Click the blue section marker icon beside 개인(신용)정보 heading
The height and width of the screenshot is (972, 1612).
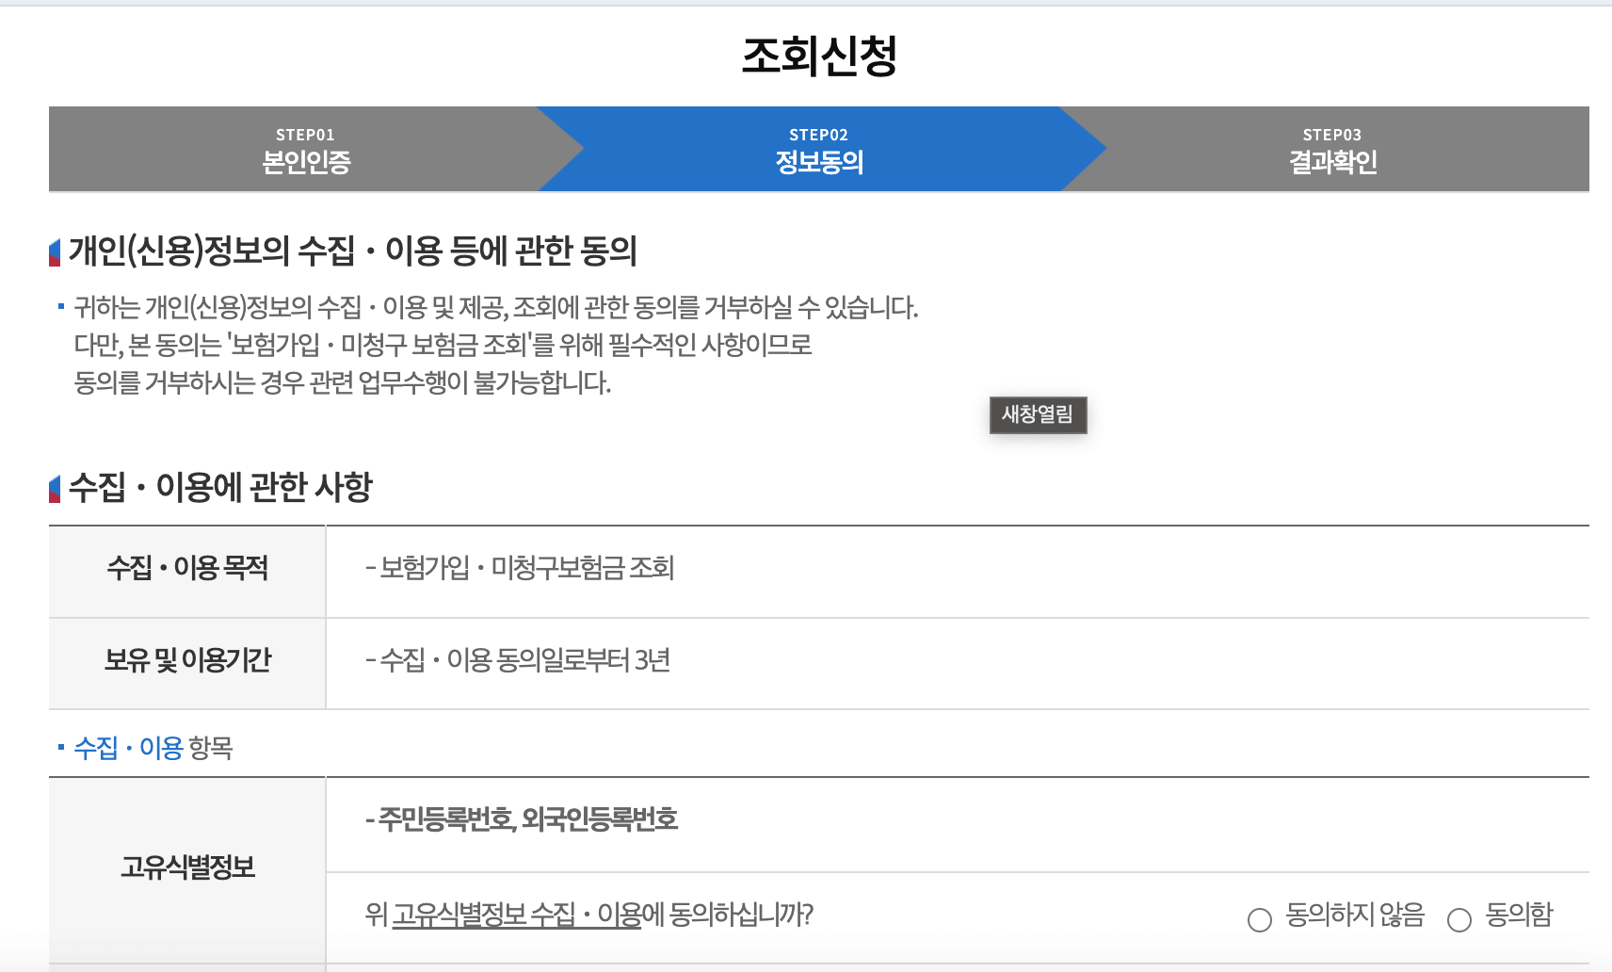tap(54, 250)
